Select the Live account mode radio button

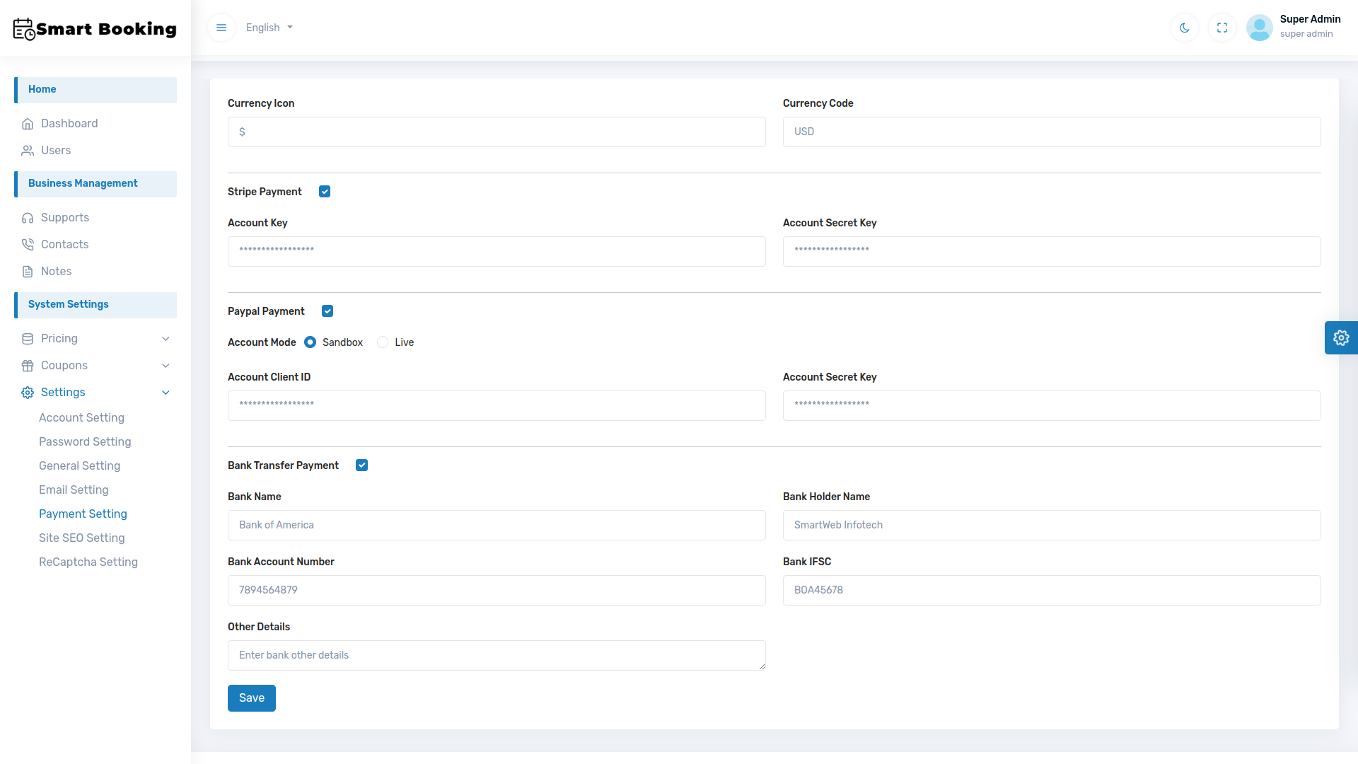383,342
